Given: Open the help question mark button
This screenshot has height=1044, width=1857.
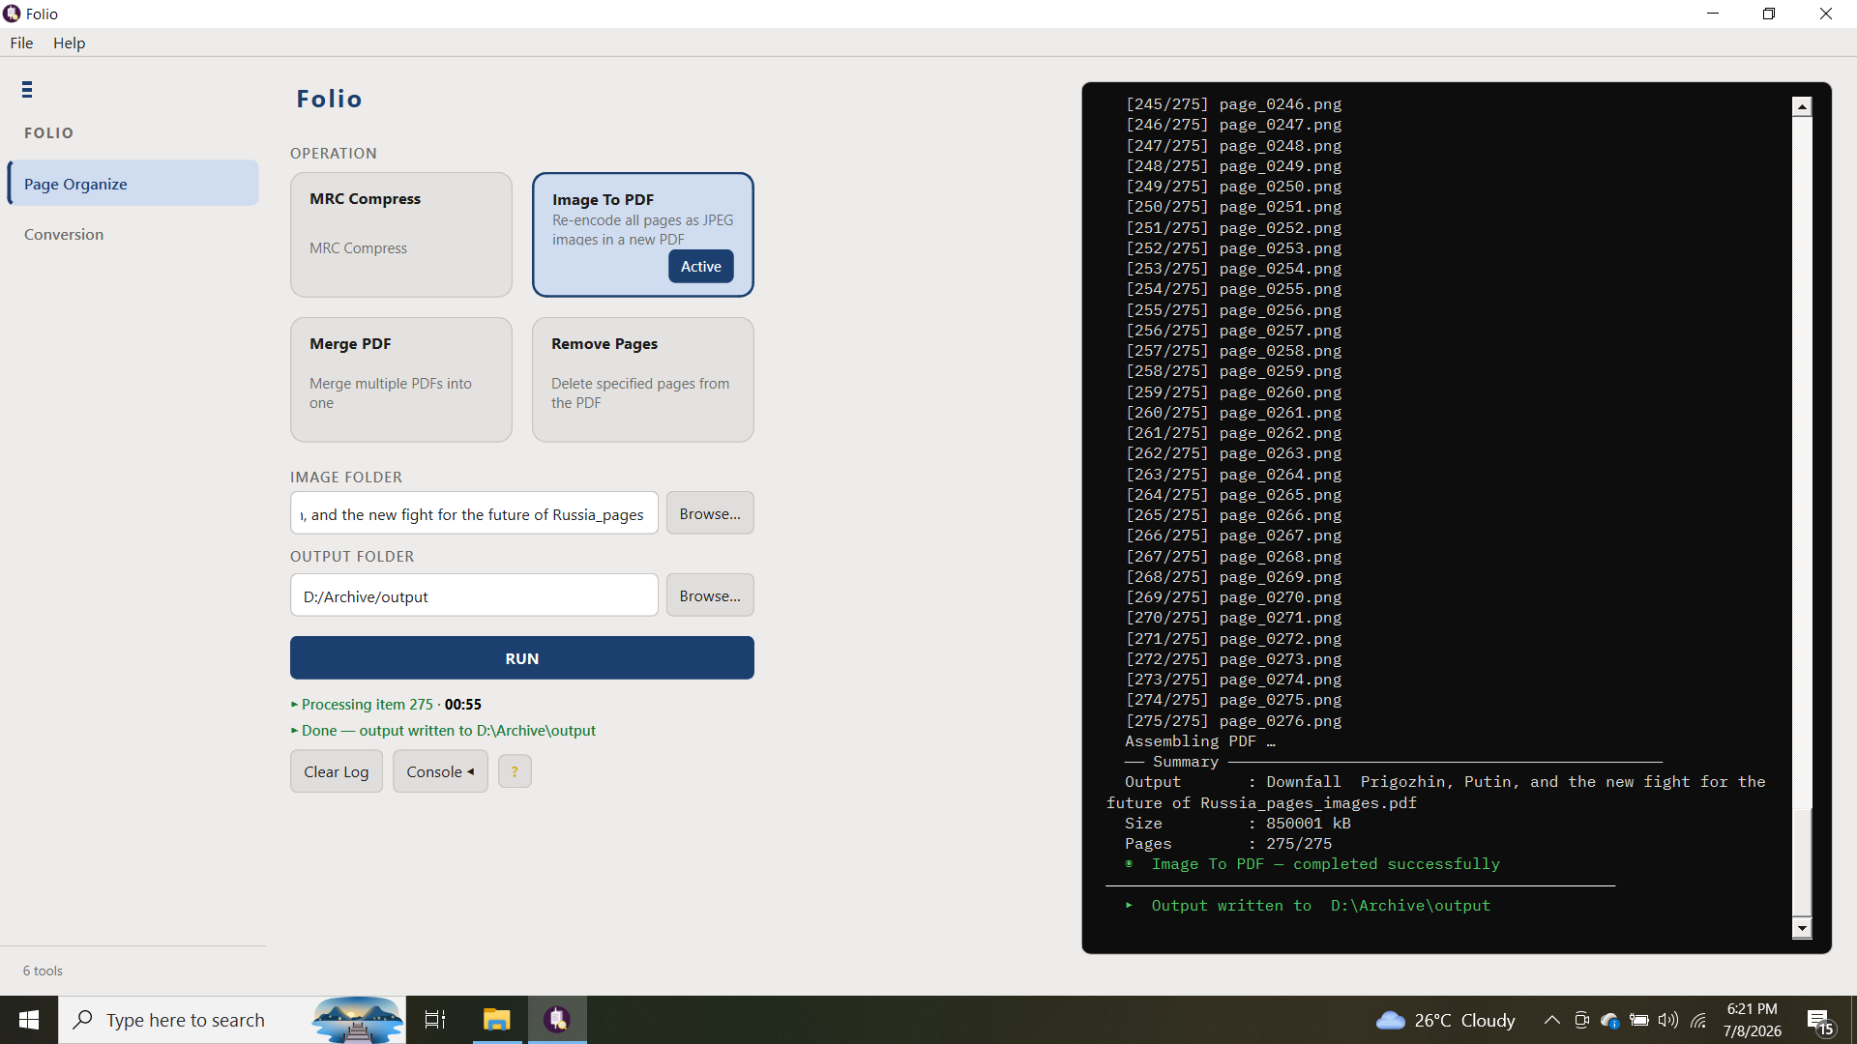Looking at the screenshot, I should click(x=515, y=771).
